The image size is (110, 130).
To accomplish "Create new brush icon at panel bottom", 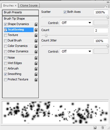I will click(95, 128).
